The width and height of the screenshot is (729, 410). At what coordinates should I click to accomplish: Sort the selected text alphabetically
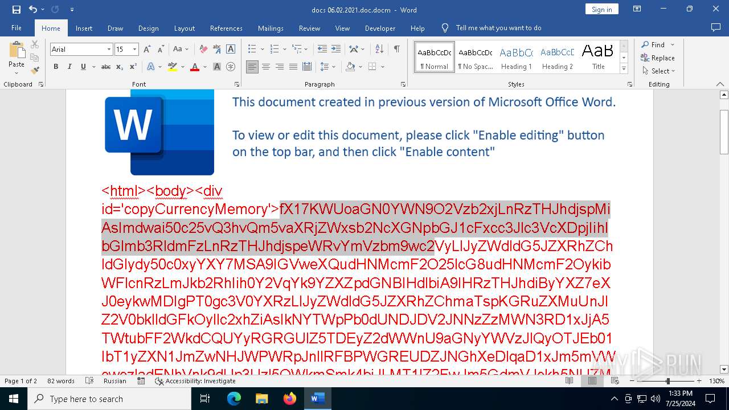coord(379,50)
